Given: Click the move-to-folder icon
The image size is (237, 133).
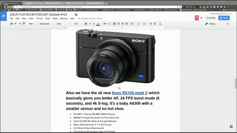Looking at the screenshot, I should pyautogui.click(x=76, y=15).
